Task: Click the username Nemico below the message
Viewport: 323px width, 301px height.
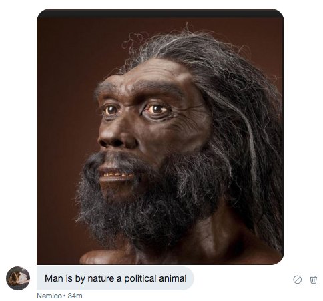Action: click(49, 296)
